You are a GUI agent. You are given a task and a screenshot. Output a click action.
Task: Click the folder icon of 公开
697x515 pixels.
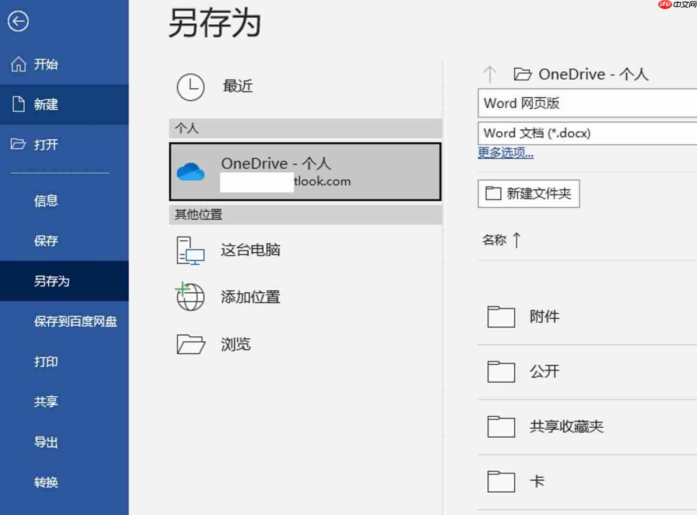[x=501, y=371]
